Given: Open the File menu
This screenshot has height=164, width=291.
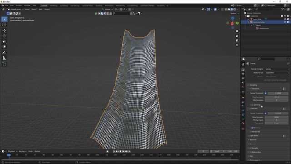Looking at the screenshot, I should click(7, 5).
